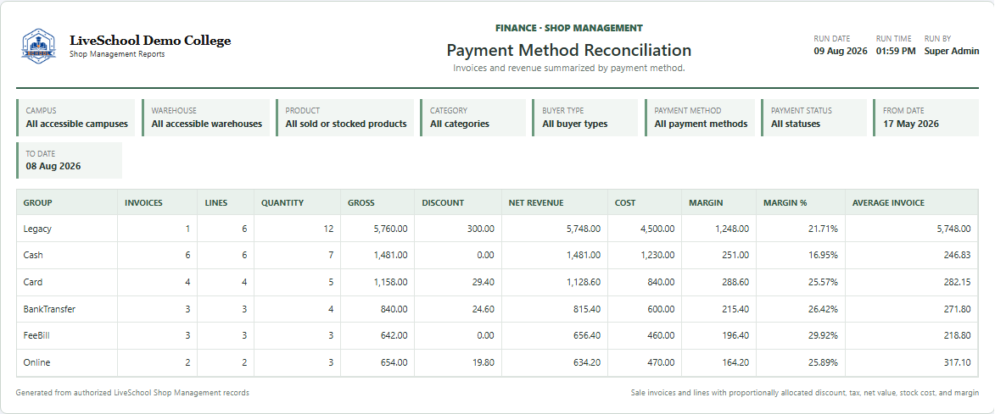This screenshot has height=414, width=995.
Task: Click the LiveSchool Demo College logo
Action: point(39,46)
